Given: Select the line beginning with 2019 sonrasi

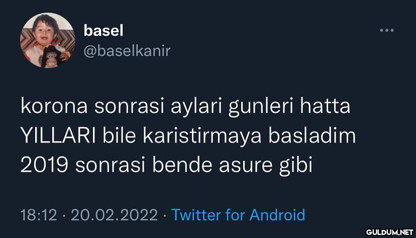Looking at the screenshot, I should tap(167, 166).
